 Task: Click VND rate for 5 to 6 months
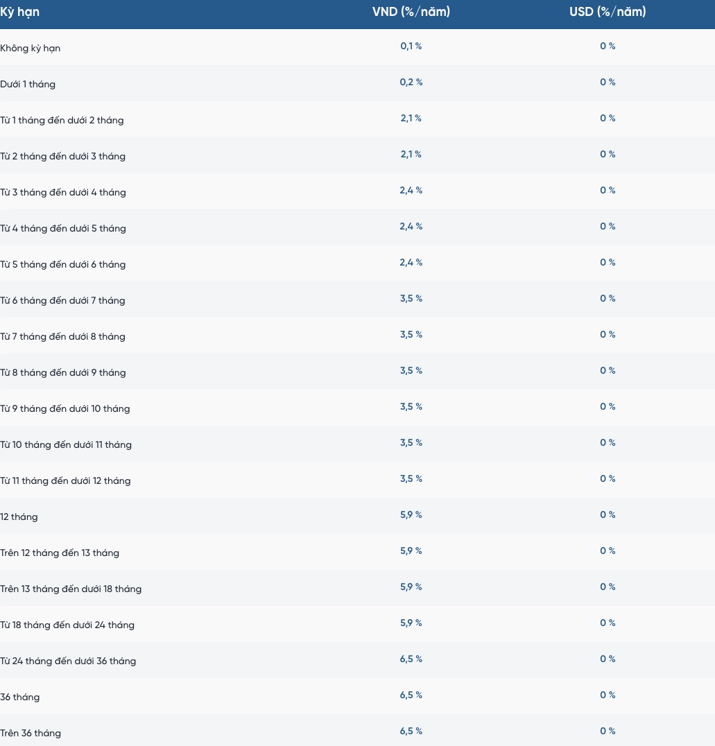411,263
